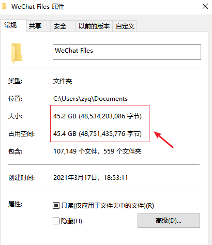Select the 常规 tab
This screenshot has width=212, height=245.
[x=10, y=25]
